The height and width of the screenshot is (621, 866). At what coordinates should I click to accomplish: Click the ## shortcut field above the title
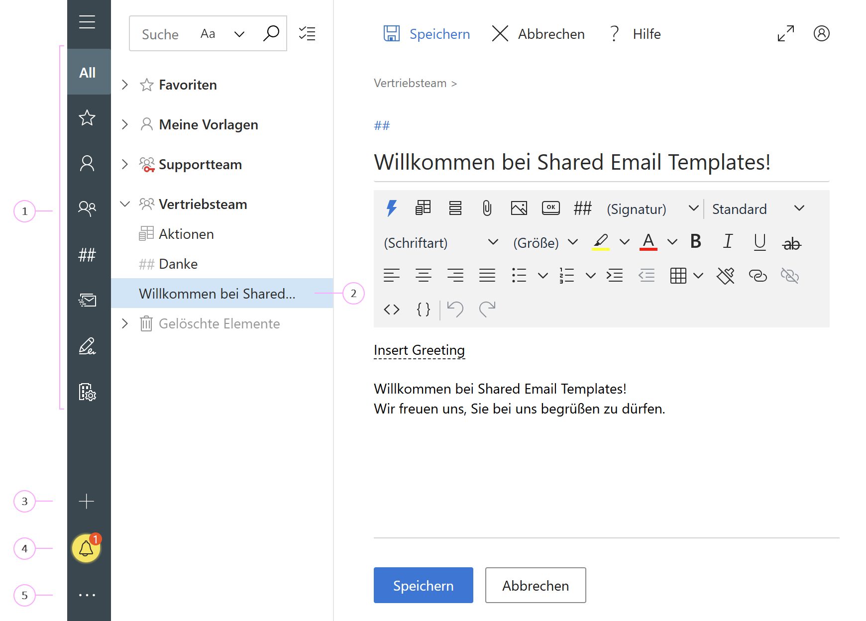click(x=382, y=125)
